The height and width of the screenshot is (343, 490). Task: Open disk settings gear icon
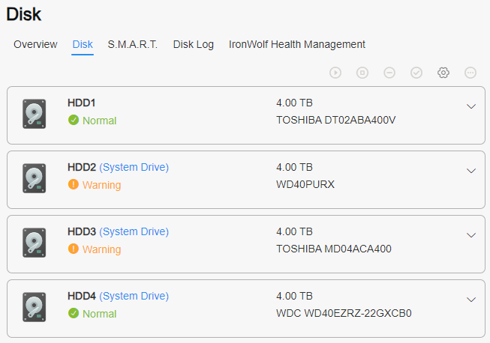pos(443,73)
